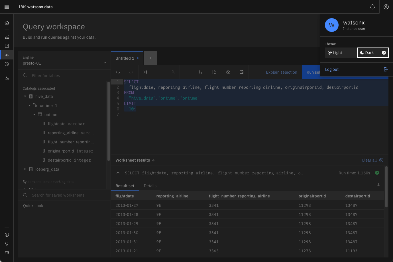Image resolution: width=393 pixels, height=262 pixels.
Task: Click the log out arrow icon
Action: coord(386,69)
